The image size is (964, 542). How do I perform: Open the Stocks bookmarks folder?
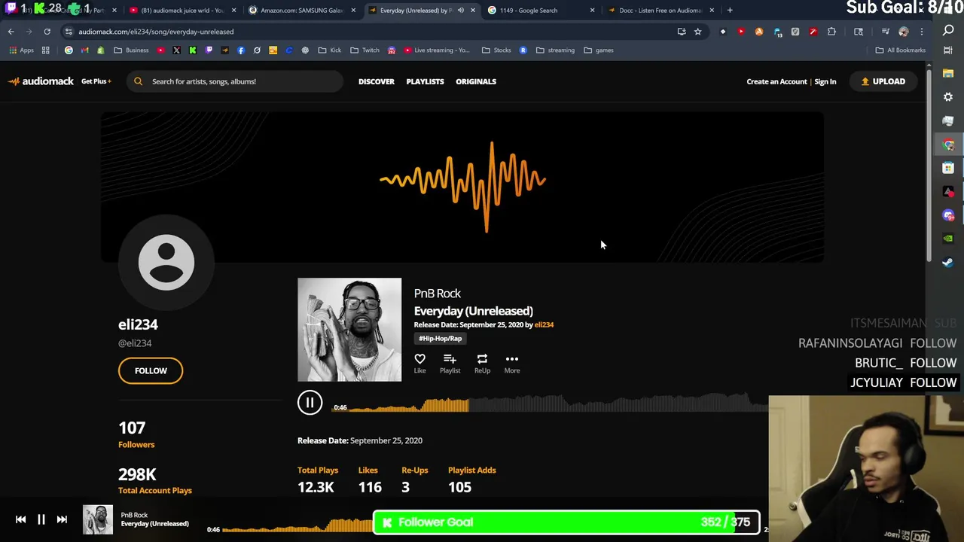tap(496, 50)
